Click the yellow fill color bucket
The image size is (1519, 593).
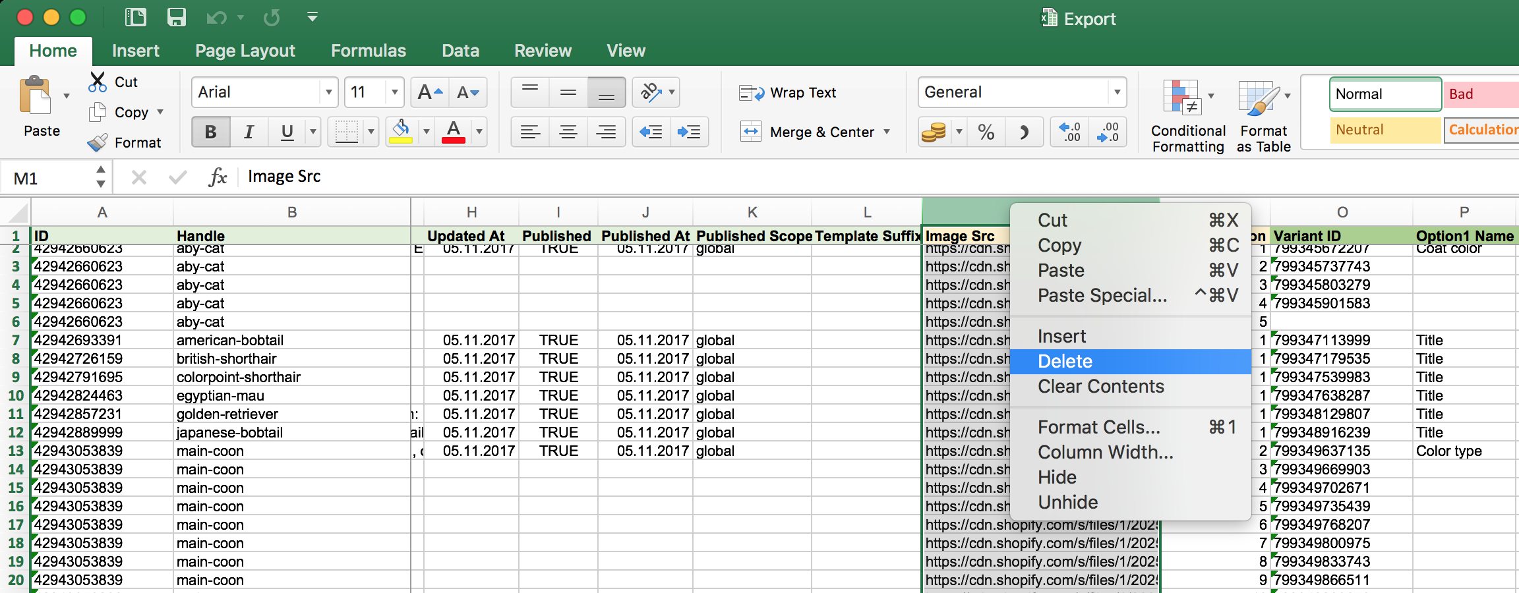pyautogui.click(x=401, y=131)
